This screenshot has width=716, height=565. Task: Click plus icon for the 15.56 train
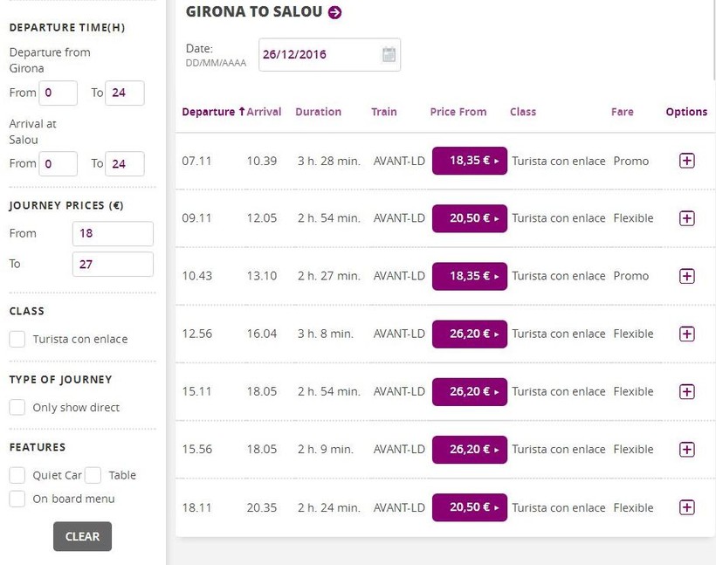tap(686, 450)
